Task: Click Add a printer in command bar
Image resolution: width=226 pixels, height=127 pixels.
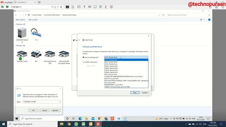Action: (x=33, y=20)
